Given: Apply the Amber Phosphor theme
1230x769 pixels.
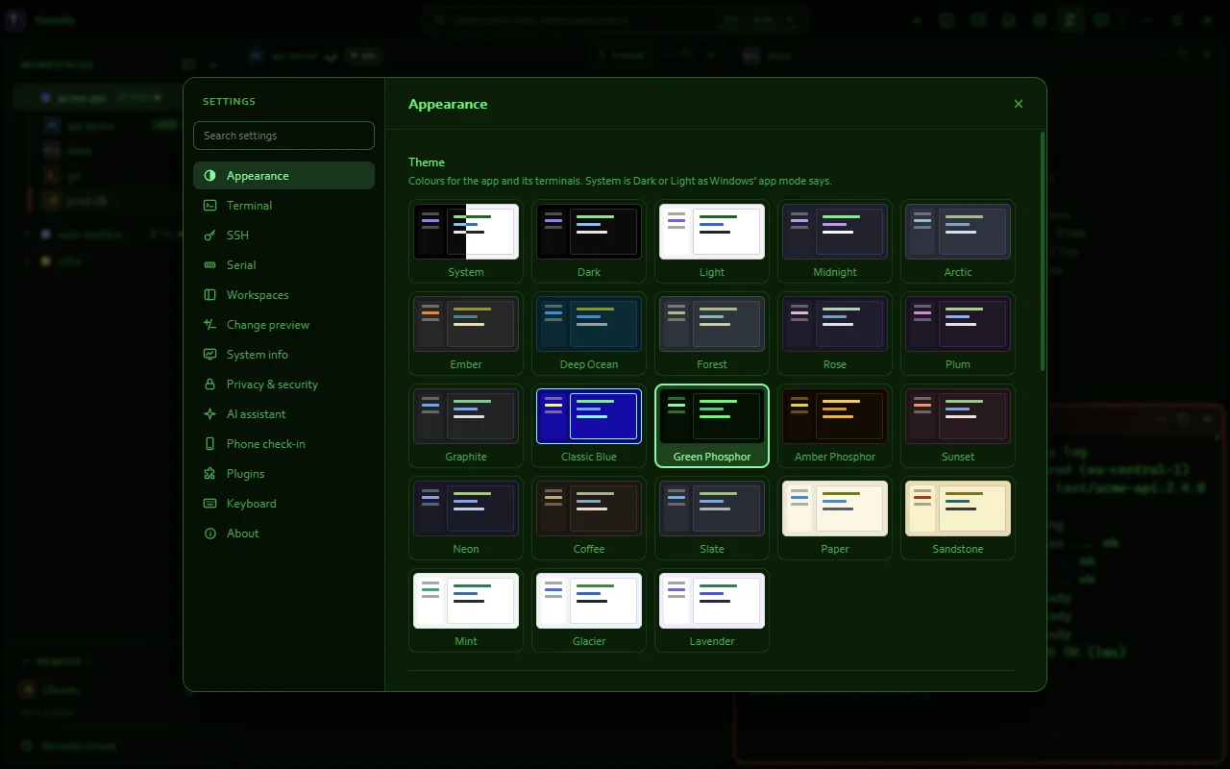Looking at the screenshot, I should [x=835, y=426].
